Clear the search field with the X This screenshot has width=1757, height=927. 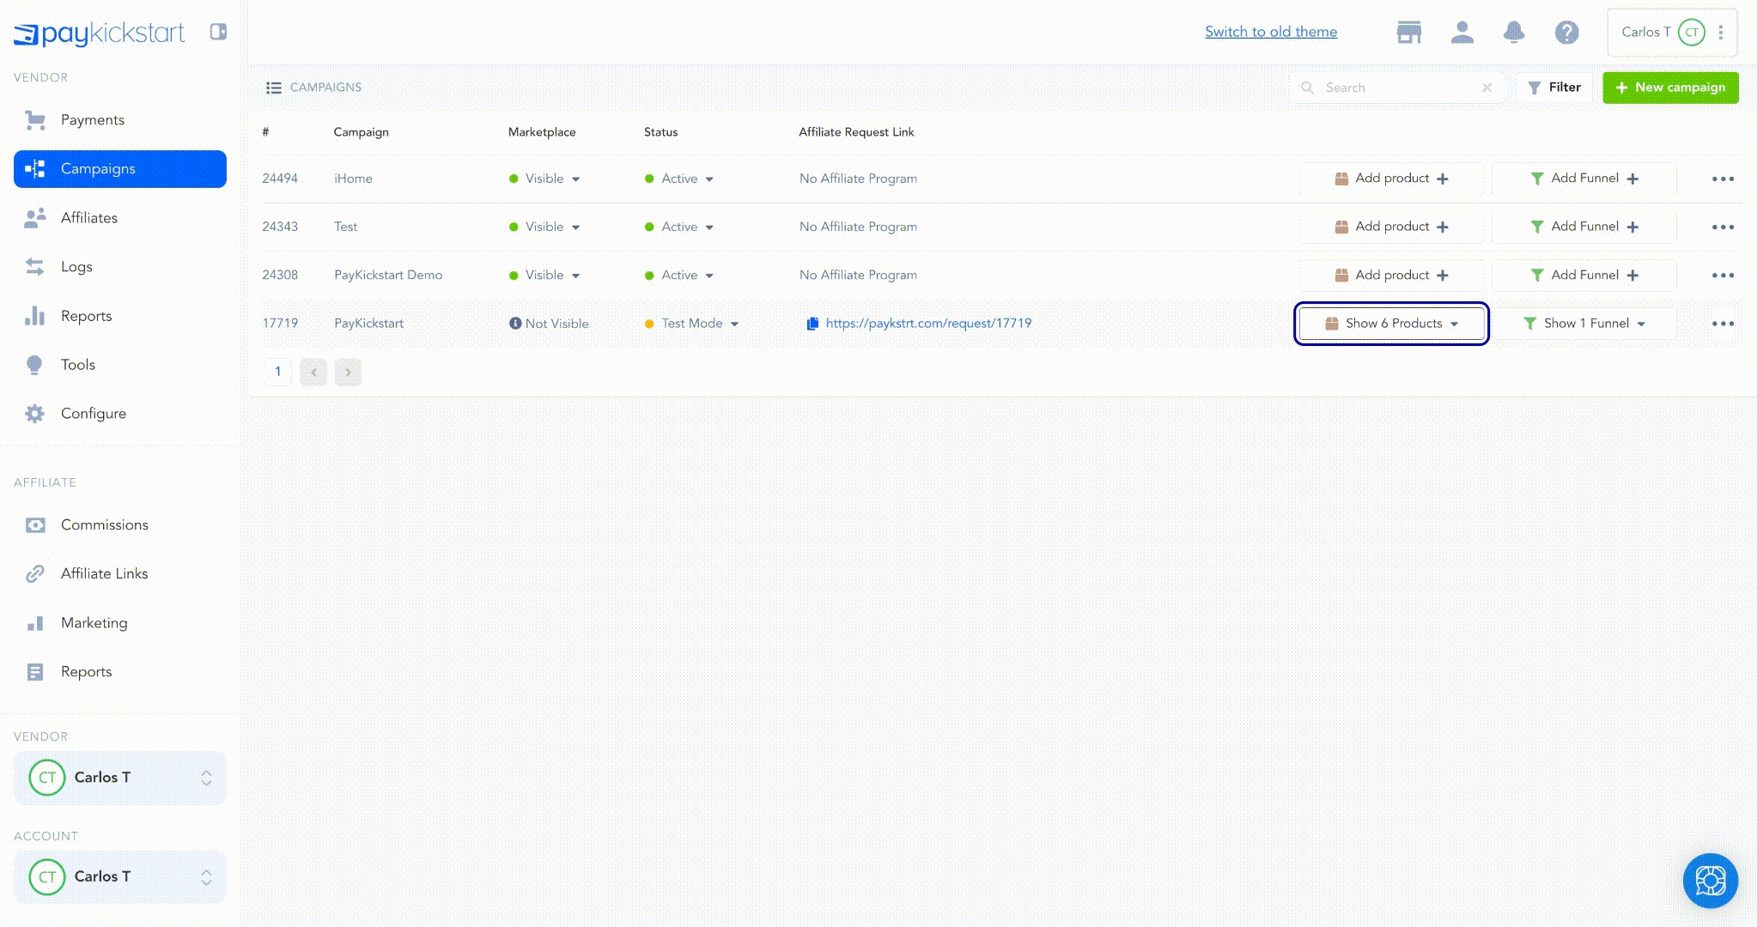[x=1487, y=88]
